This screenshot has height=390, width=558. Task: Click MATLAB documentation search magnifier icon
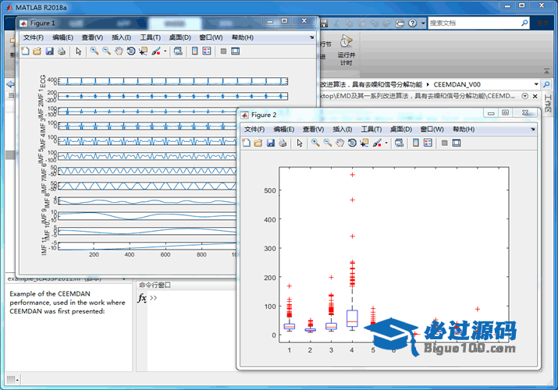tap(524, 23)
